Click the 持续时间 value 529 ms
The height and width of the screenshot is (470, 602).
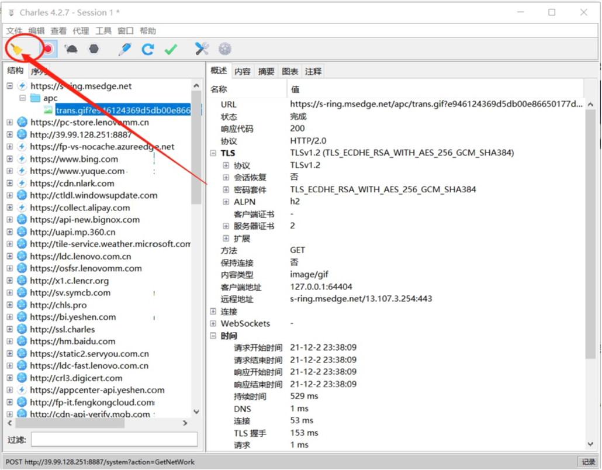coord(304,396)
